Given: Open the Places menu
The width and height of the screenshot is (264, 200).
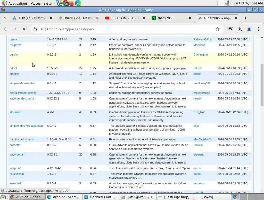Looking at the screenshot, I should [36, 3].
